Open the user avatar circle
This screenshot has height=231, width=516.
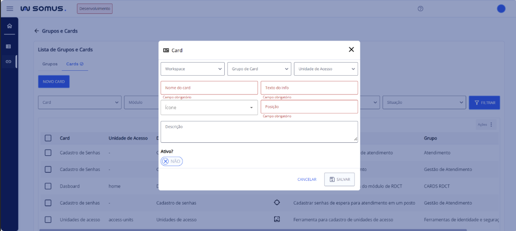click(501, 9)
